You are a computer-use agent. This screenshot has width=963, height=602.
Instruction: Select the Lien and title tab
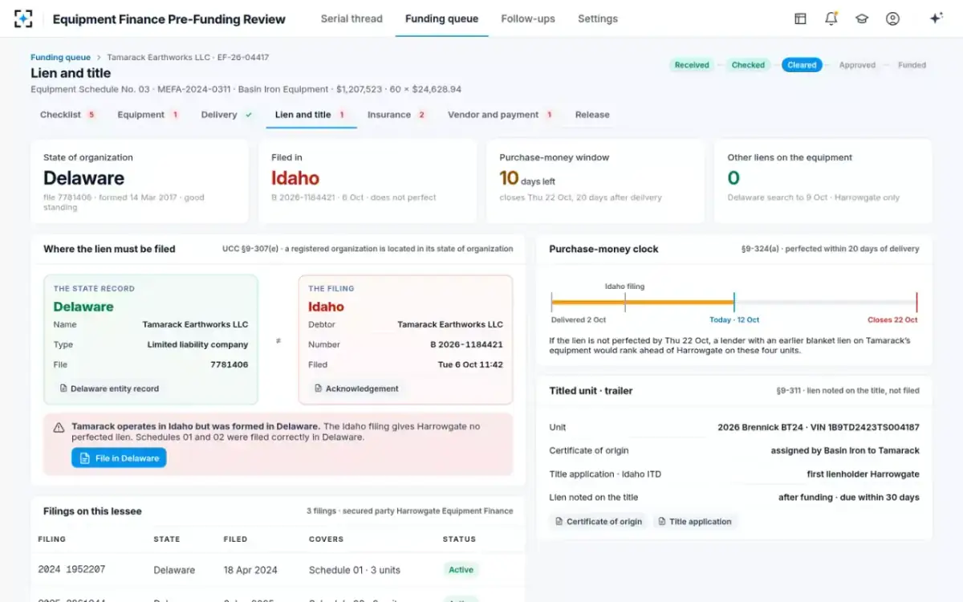click(310, 115)
